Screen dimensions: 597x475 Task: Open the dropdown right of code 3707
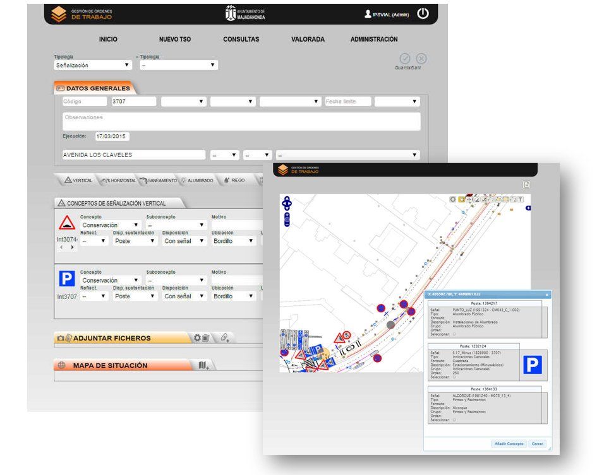tap(183, 102)
